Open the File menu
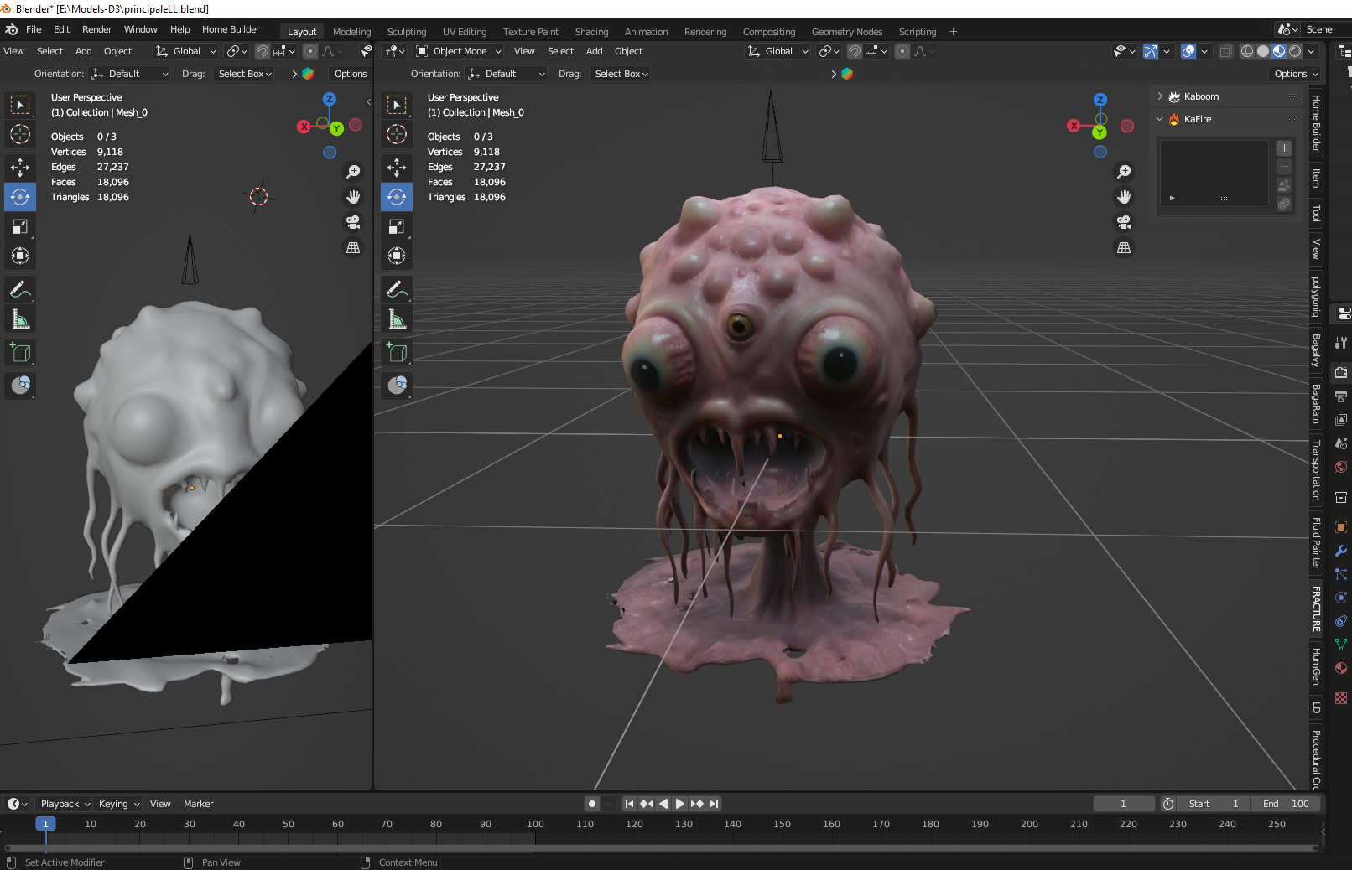Screen dimensions: 1352x870 coord(34,29)
